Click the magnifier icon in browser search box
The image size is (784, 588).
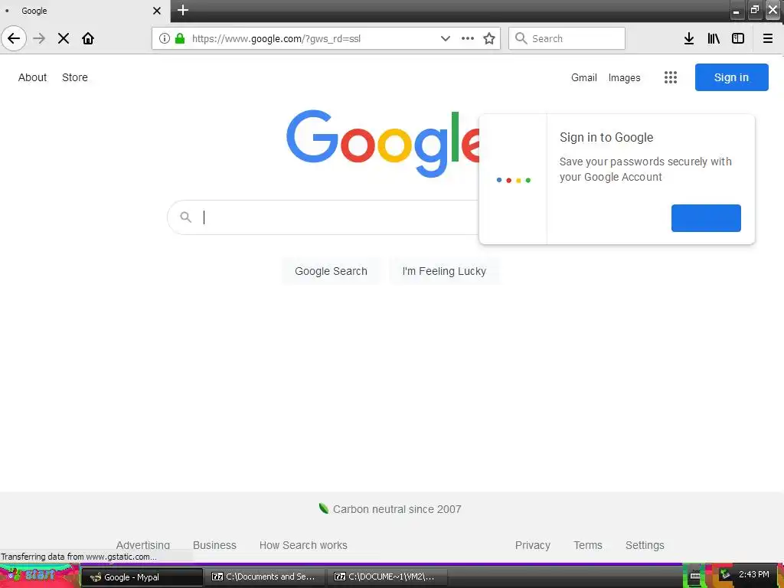521,38
